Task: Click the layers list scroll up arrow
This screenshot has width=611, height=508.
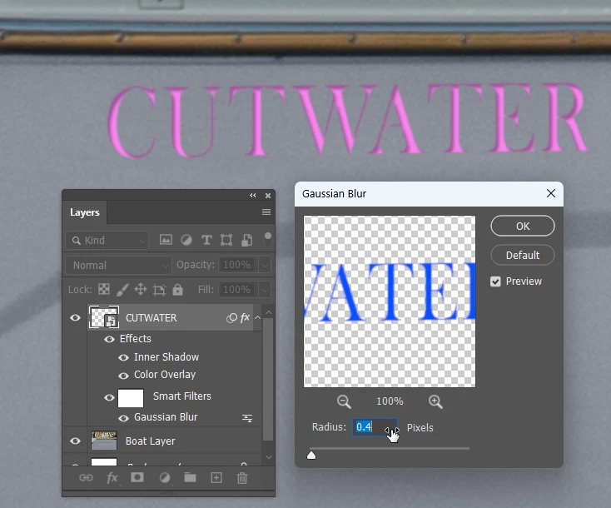Action: click(269, 312)
